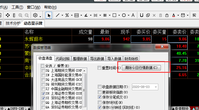Switch to the 动态显示牌 tab
Image resolution: width=199 pixels, height=110 pixels.
coord(33,23)
